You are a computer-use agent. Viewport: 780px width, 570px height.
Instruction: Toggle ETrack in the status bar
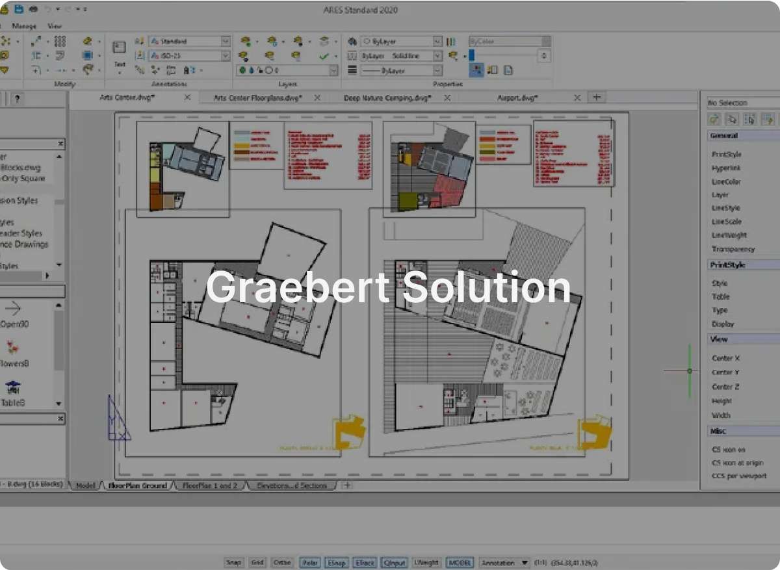coord(365,563)
